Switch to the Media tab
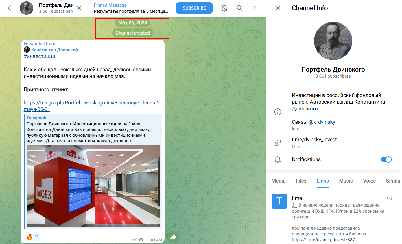 pos(279,181)
